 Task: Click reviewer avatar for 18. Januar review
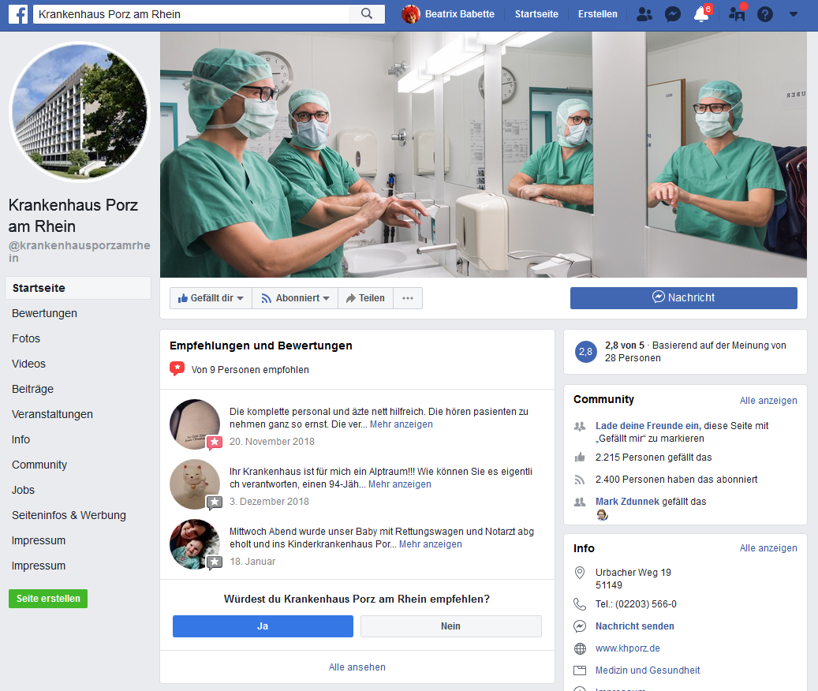(x=195, y=544)
